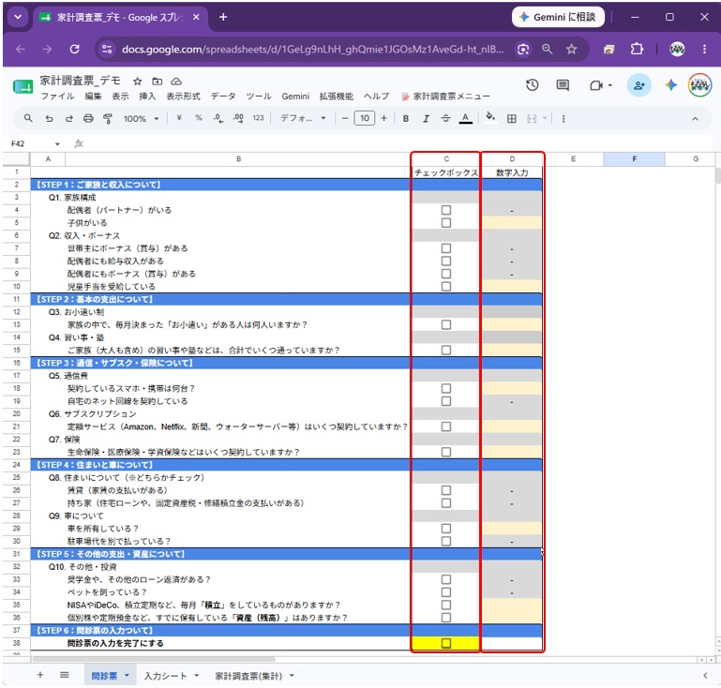Check 自宅のネット回線を契約している checkbox

(x=446, y=401)
